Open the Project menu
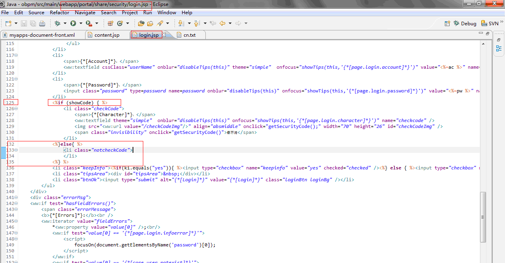Viewport: 505px width, 263px height. point(130,12)
